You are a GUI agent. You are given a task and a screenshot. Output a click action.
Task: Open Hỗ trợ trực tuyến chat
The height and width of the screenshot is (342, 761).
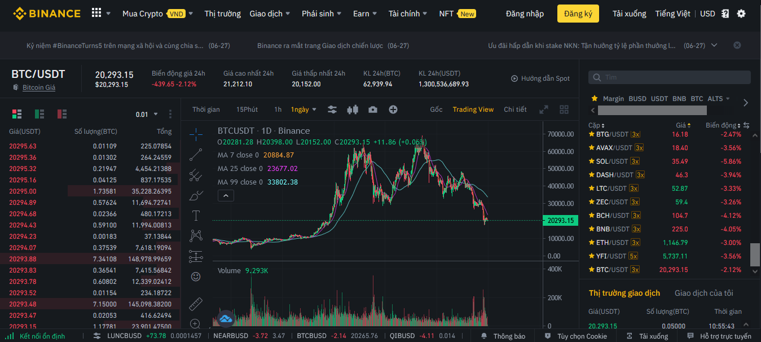click(720, 336)
